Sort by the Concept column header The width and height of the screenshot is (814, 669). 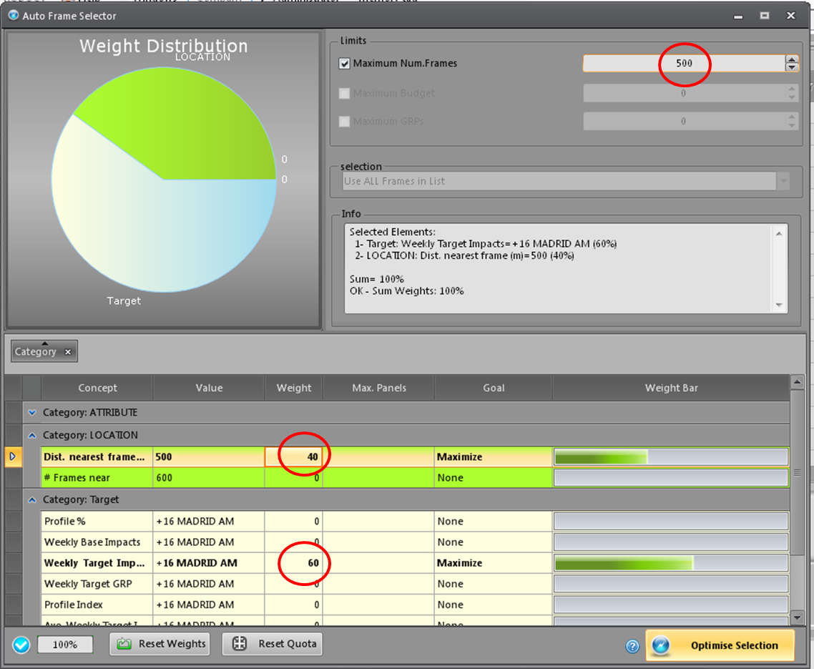[x=97, y=388]
